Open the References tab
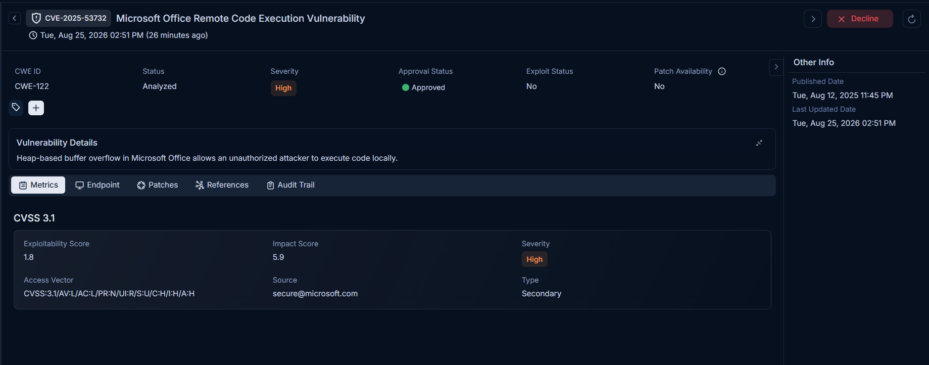The height and width of the screenshot is (365, 929). coord(222,185)
